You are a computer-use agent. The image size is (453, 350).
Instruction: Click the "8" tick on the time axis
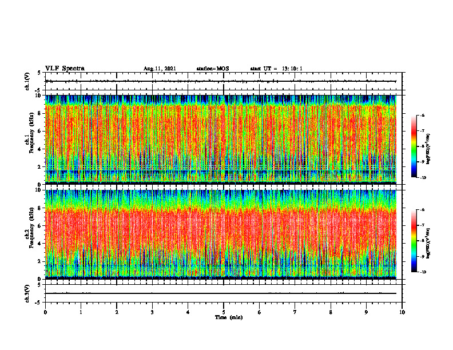tap(331, 312)
